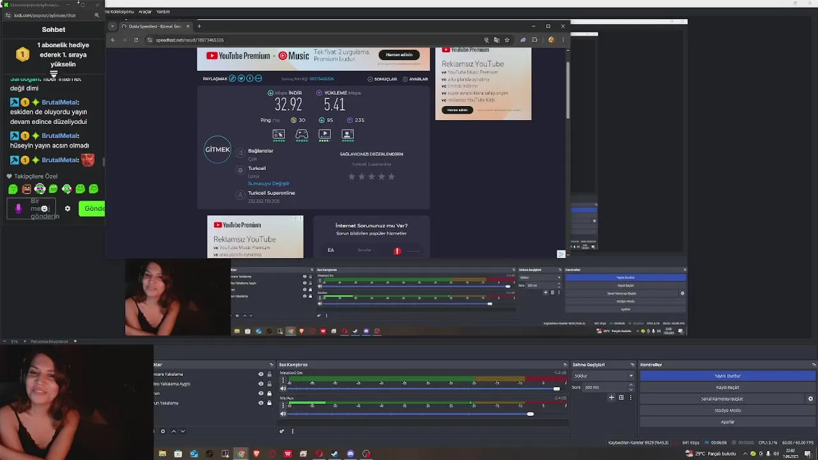
Task: Share the Speedtest result on Twitter
Action: (241, 79)
